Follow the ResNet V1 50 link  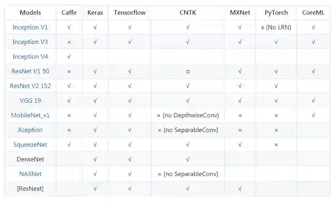[x=30, y=71]
